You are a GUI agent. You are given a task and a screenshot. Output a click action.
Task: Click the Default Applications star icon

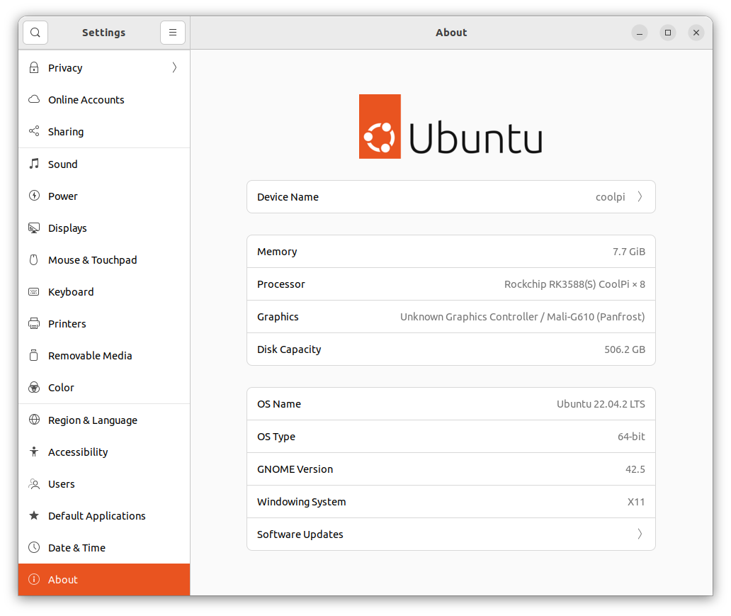coord(34,515)
